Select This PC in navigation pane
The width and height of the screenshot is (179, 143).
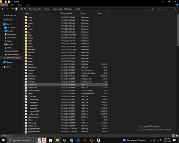pyautogui.click(x=9, y=24)
